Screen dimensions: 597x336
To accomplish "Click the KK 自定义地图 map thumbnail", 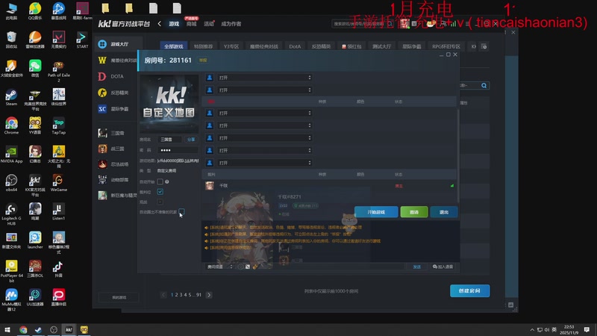I will coord(169,103).
